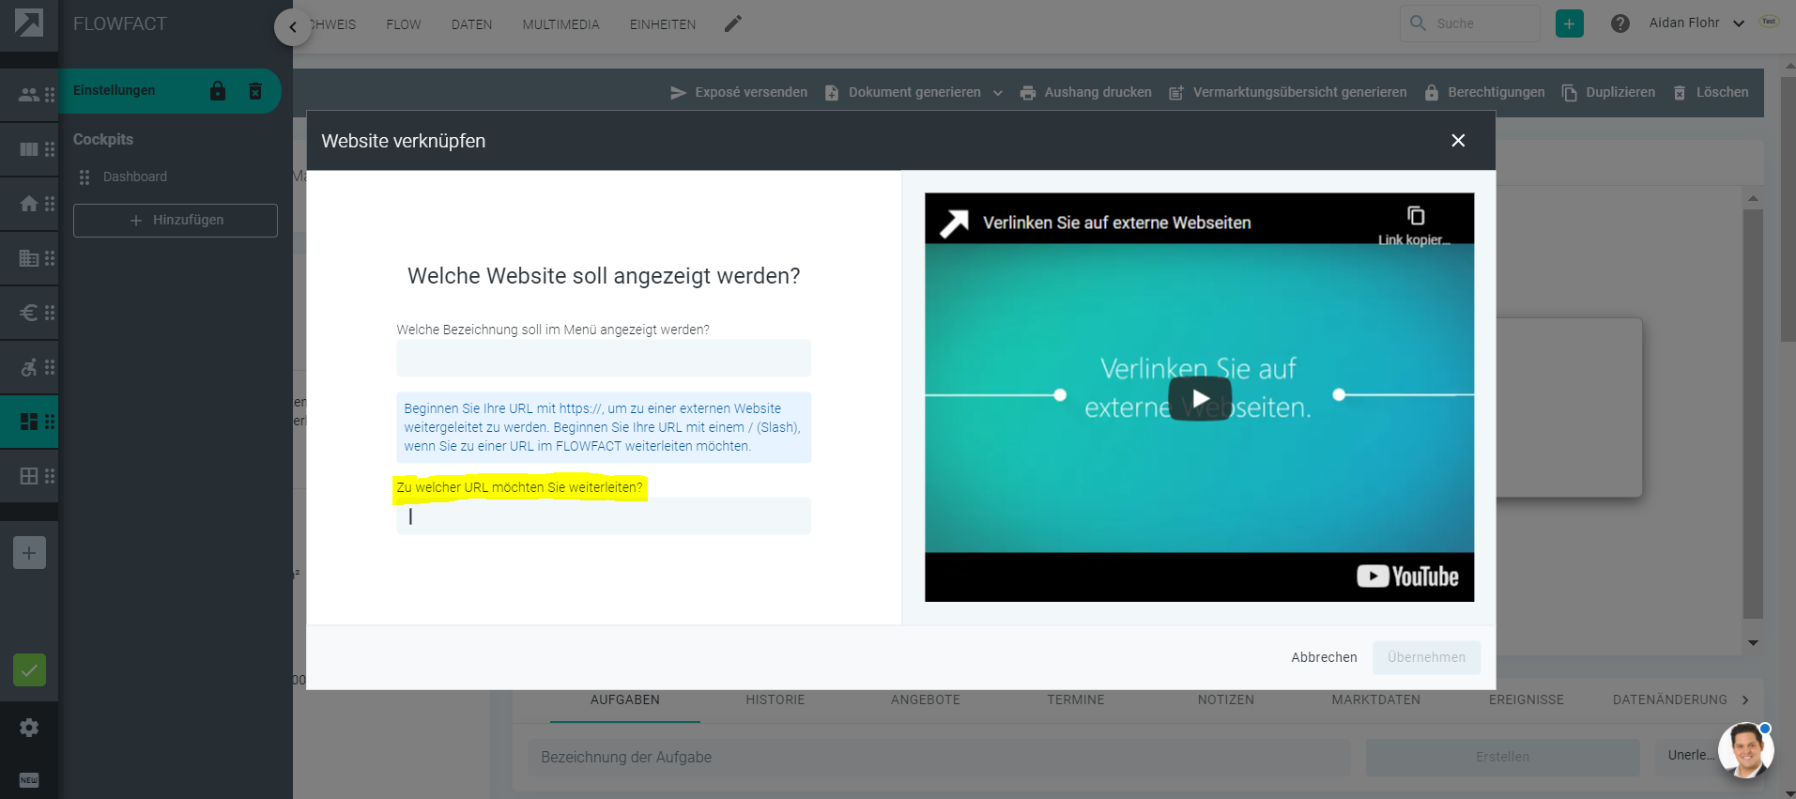The image size is (1796, 799).
Task: Click Duplizieren in the action bar
Action: 1608,92
